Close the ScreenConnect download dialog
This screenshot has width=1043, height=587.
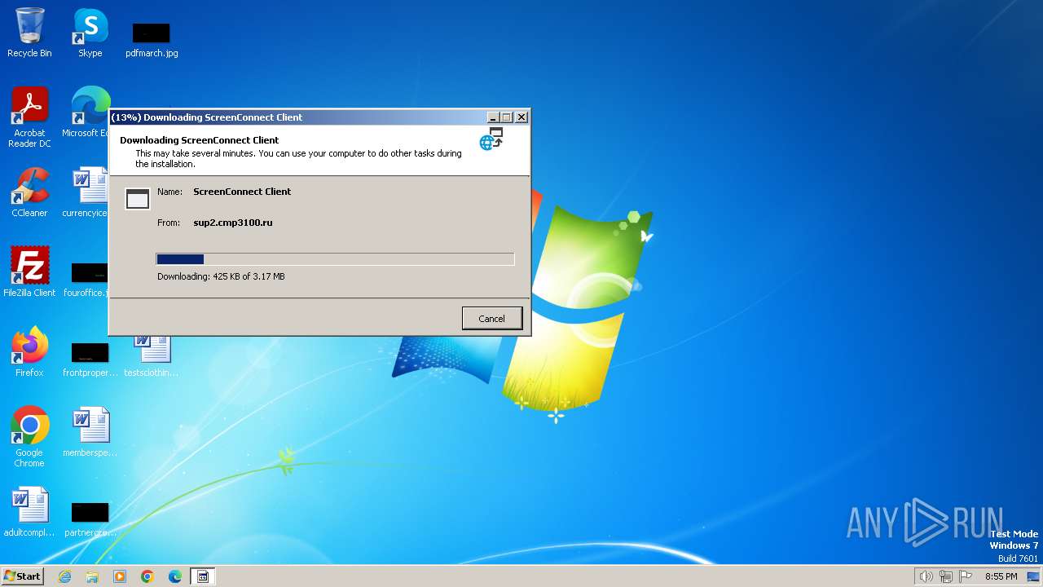coord(521,117)
